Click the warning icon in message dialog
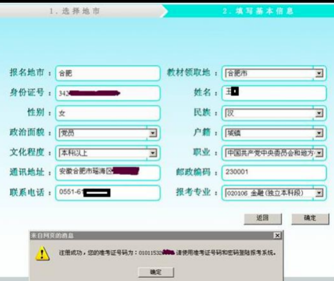This screenshot has width=334, height=281. coord(42,253)
